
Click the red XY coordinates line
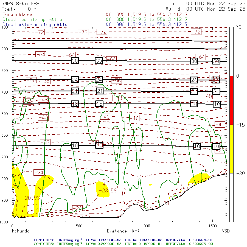pos(146,15)
